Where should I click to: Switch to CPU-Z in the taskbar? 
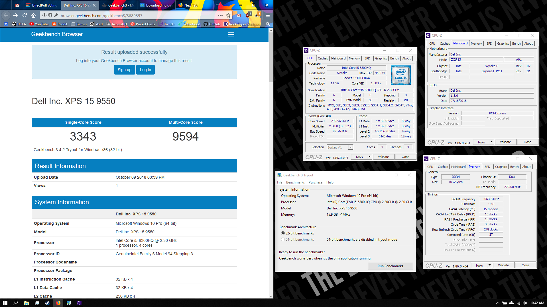click(x=79, y=303)
